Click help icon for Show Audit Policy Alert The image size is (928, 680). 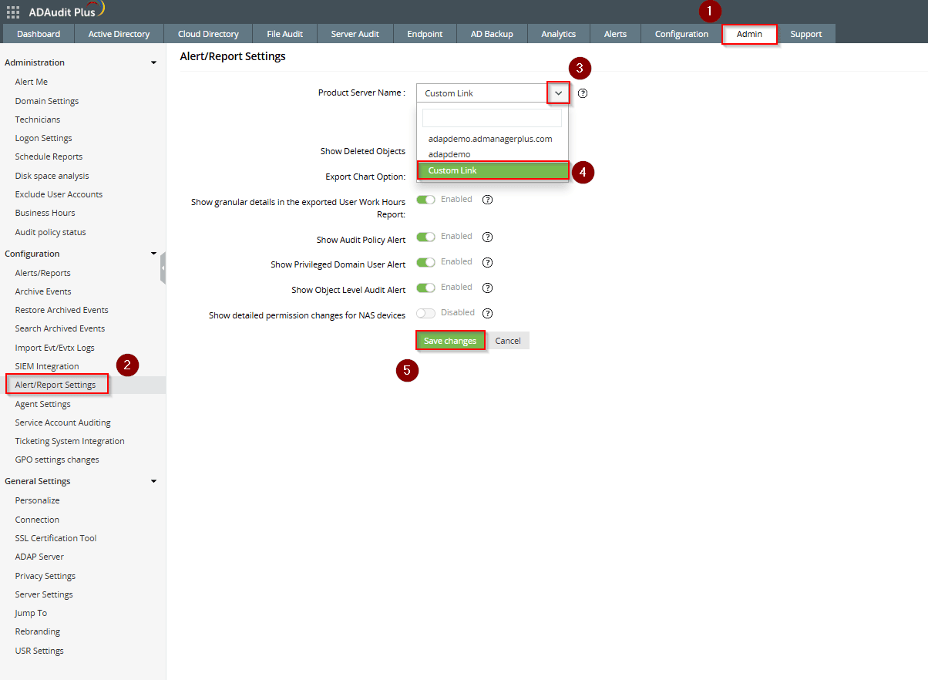pyautogui.click(x=487, y=237)
